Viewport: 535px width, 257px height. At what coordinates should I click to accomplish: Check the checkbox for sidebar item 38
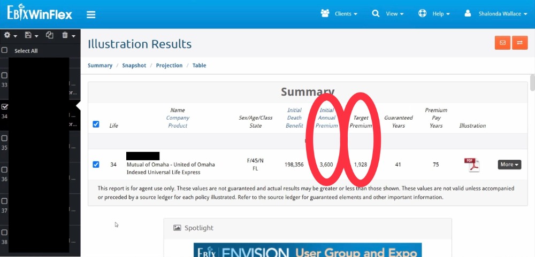(x=4, y=232)
